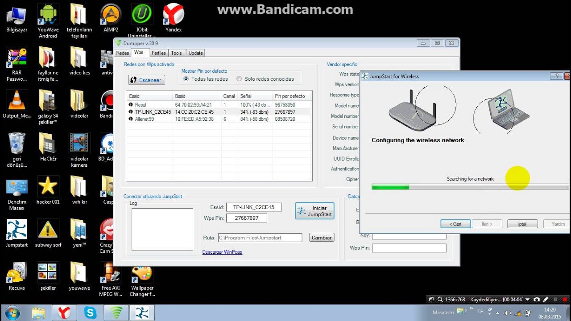Screen dimensions: 571x321
Task: Switch to the Update tab
Action: click(x=196, y=53)
